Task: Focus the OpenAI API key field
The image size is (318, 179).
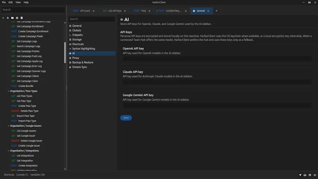Action: click(217, 59)
